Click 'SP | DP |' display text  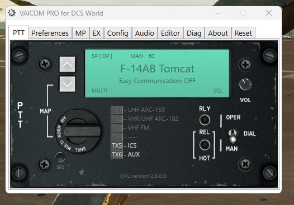[x=102, y=56]
